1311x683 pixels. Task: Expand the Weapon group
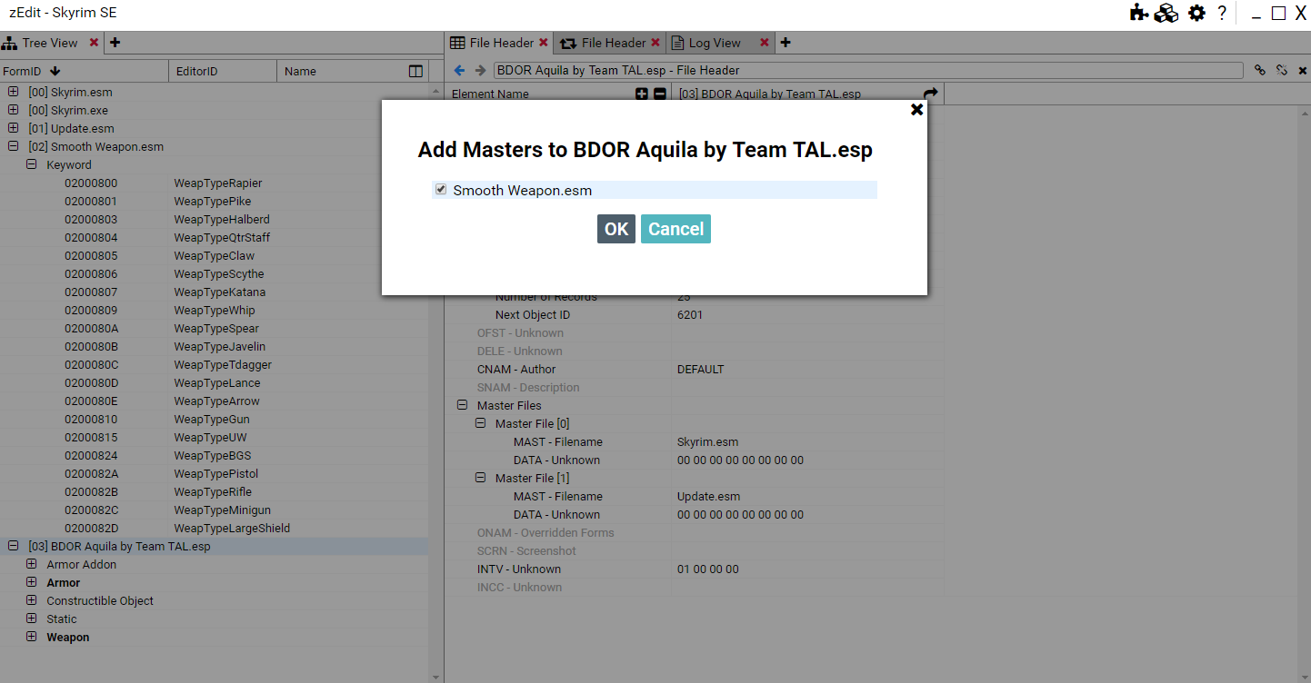[32, 637]
